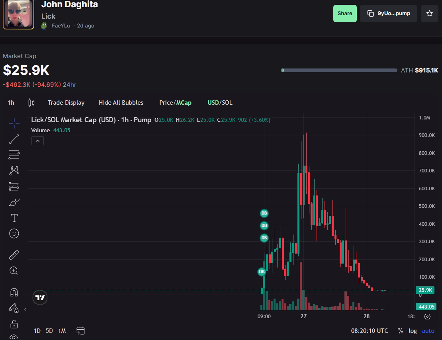This screenshot has width=442, height=340.
Task: Select the crosshair cursor tool
Action: pos(14,123)
